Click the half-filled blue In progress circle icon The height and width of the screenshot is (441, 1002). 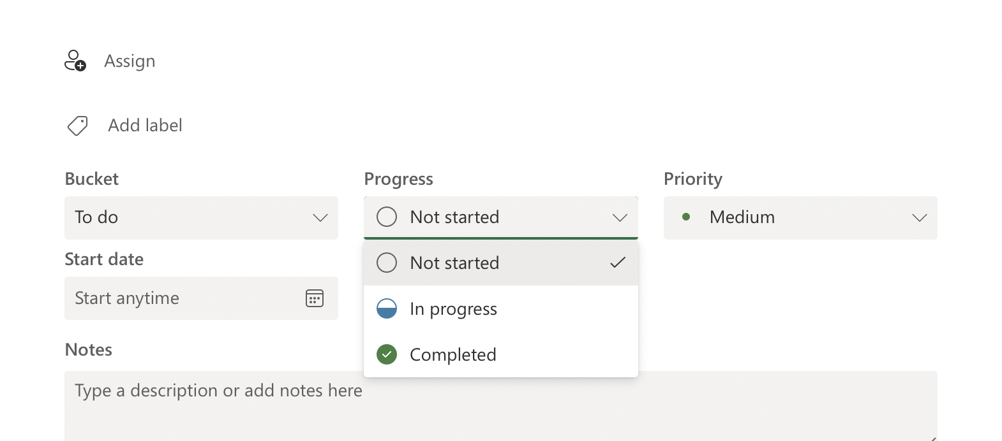387,308
